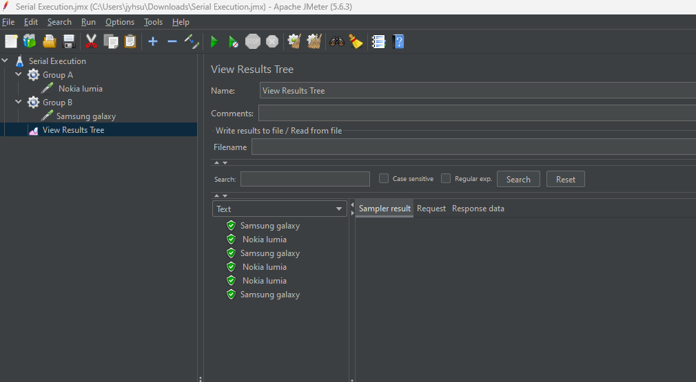The image size is (696, 382).
Task: Enable the Regular exp. checkbox
Action: (446, 178)
